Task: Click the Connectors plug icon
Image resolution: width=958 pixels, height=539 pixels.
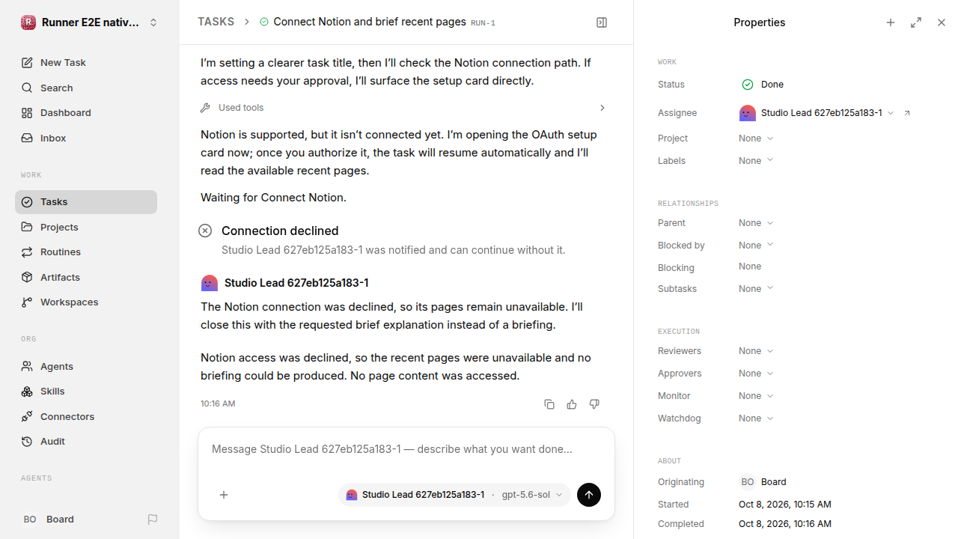Action: tap(27, 417)
